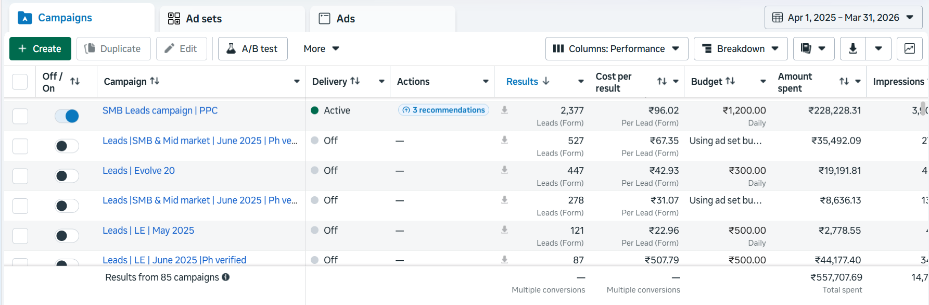
Task: Click the export download icon
Action: [x=852, y=48]
